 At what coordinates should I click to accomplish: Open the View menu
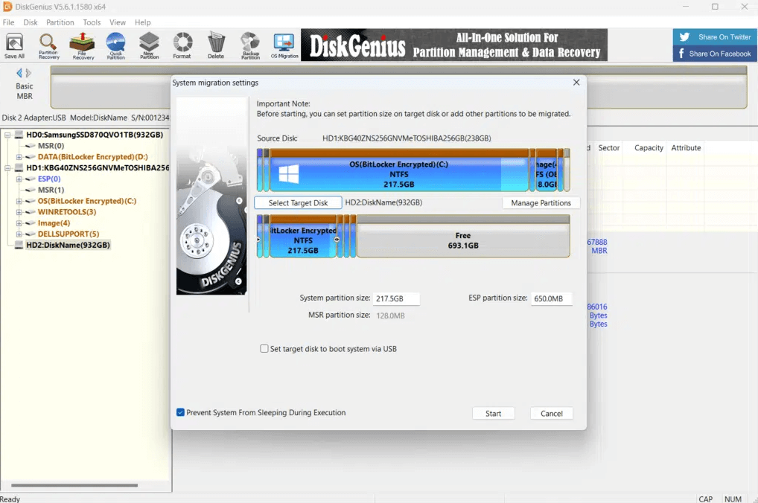click(x=118, y=22)
